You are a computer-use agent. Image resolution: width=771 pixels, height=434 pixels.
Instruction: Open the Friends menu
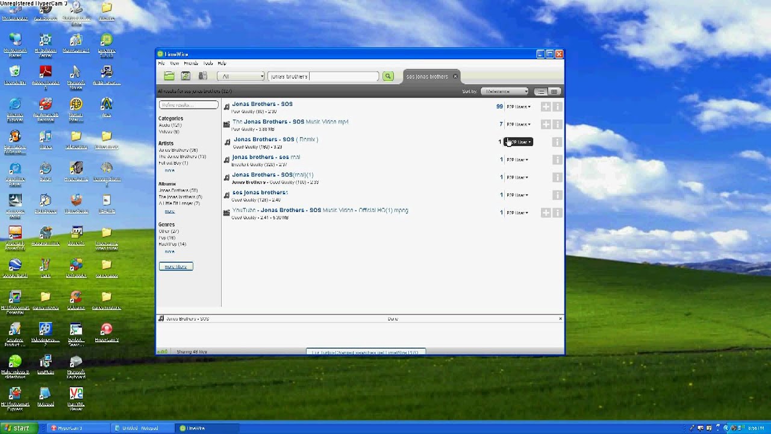point(191,63)
